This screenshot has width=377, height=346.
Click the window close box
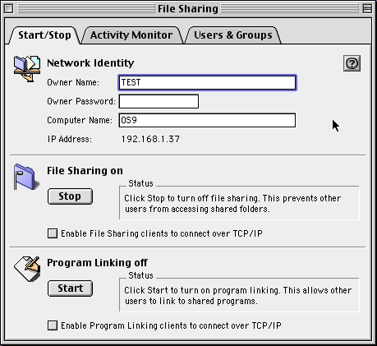click(8, 8)
